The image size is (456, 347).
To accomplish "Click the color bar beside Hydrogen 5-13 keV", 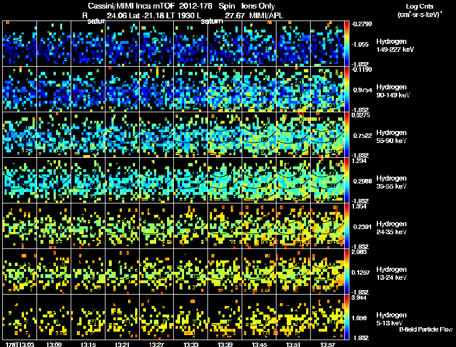I will (x=347, y=317).
